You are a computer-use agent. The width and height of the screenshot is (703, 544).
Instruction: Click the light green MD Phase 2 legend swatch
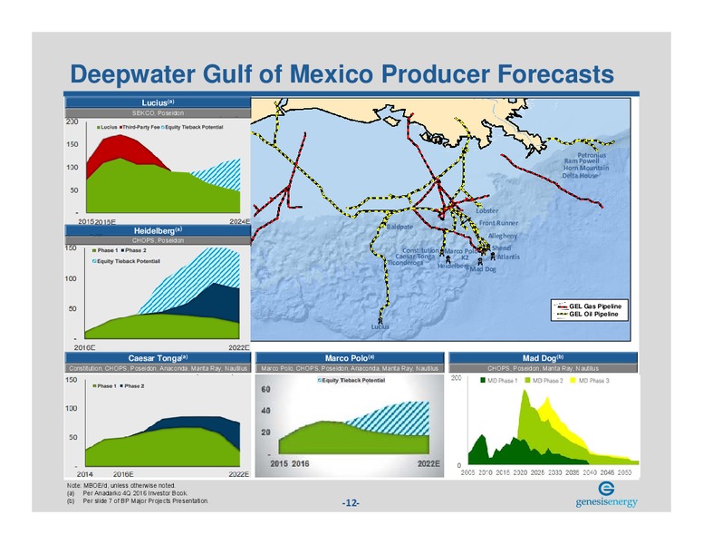tap(527, 381)
